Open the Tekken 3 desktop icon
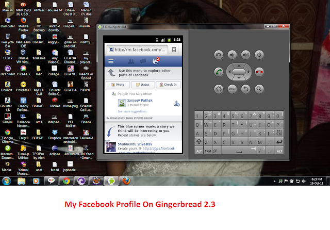 86,135
